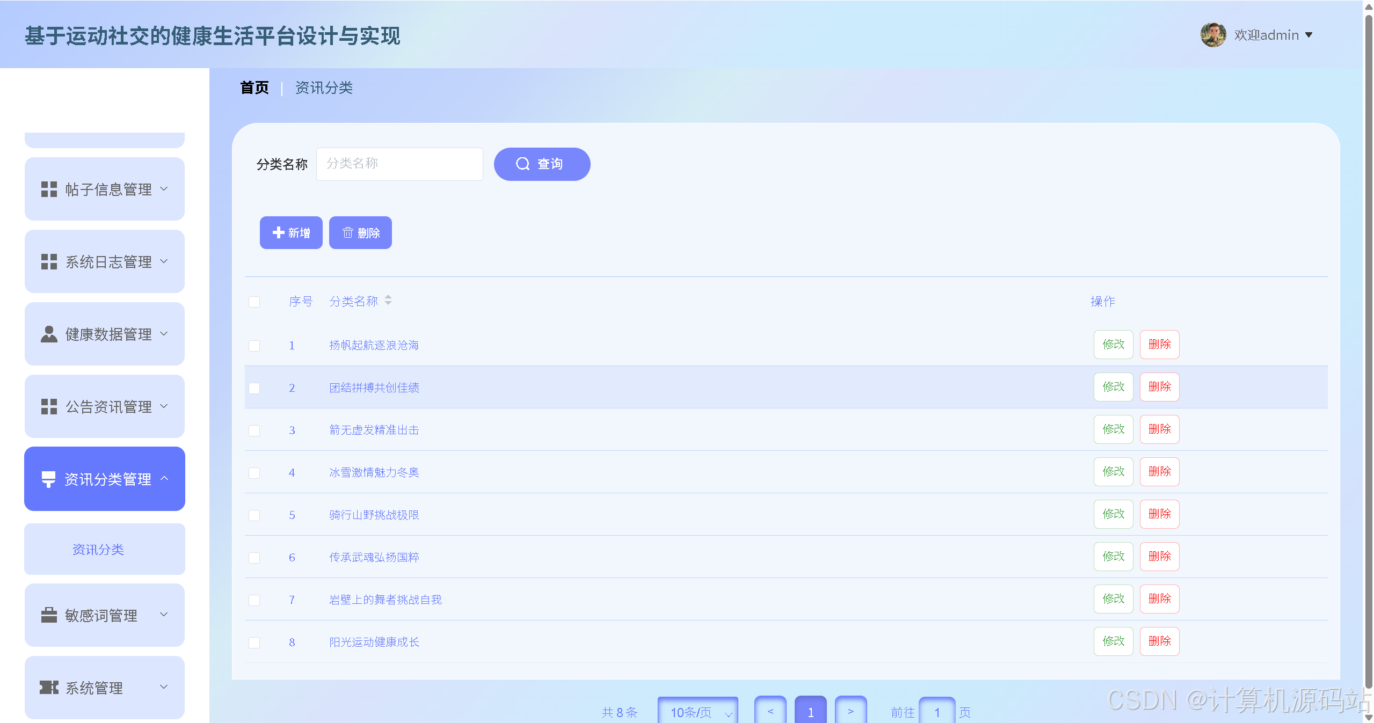Click the ticket icon beside 系统管理
The image size is (1374, 723).
49,688
